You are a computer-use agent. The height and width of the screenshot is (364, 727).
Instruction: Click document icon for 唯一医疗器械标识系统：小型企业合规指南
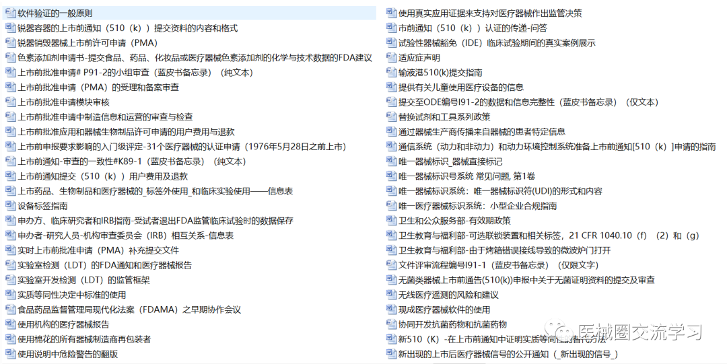point(391,206)
